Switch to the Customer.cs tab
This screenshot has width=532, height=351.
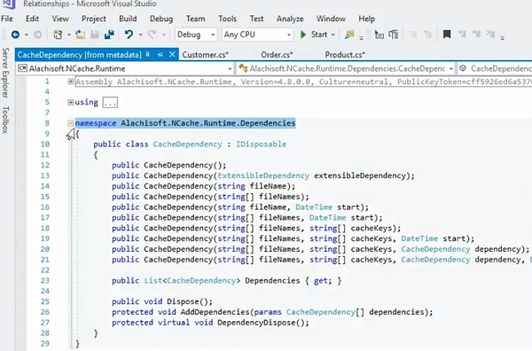206,55
